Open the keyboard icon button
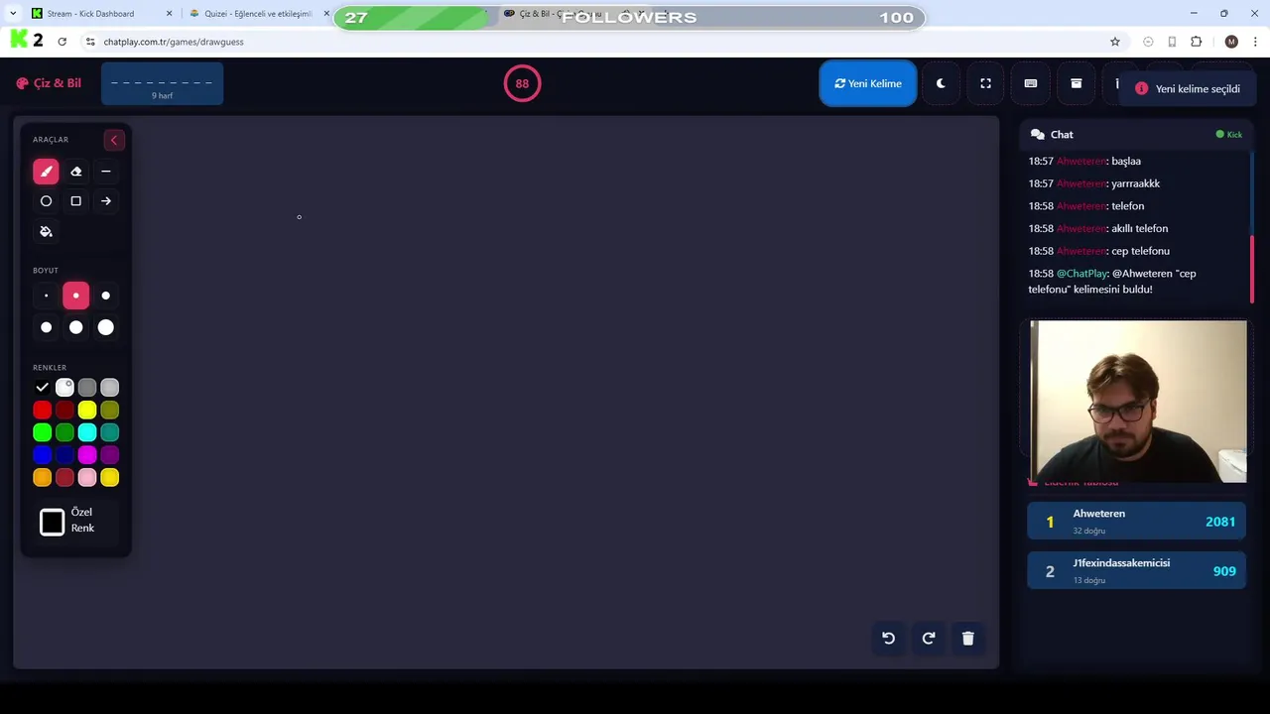 coord(1031,83)
